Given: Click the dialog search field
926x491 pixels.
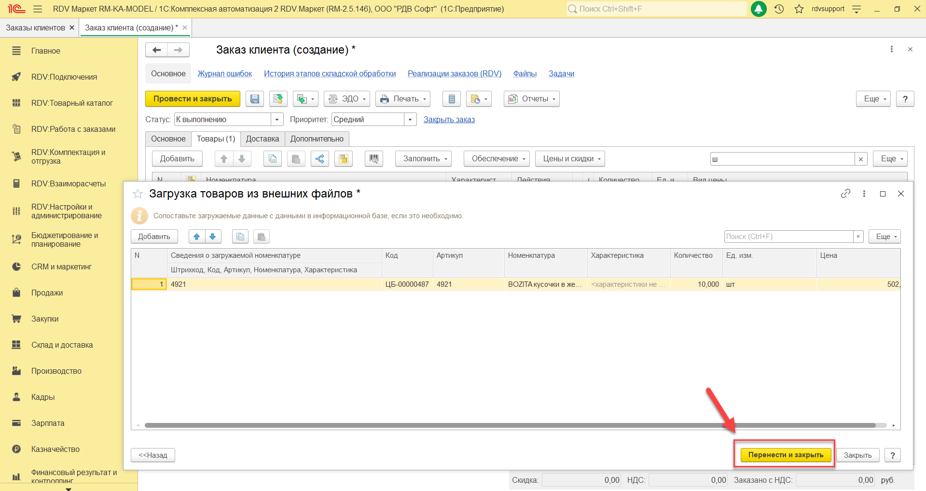Looking at the screenshot, I should coord(788,237).
